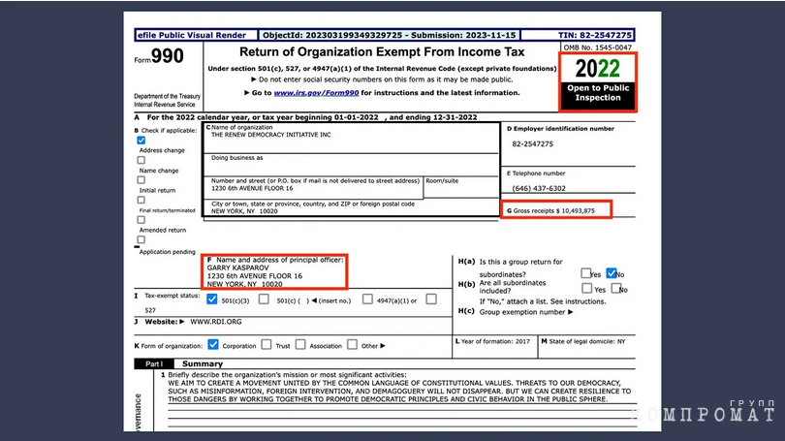Check the Initial return checkbox

click(x=141, y=179)
